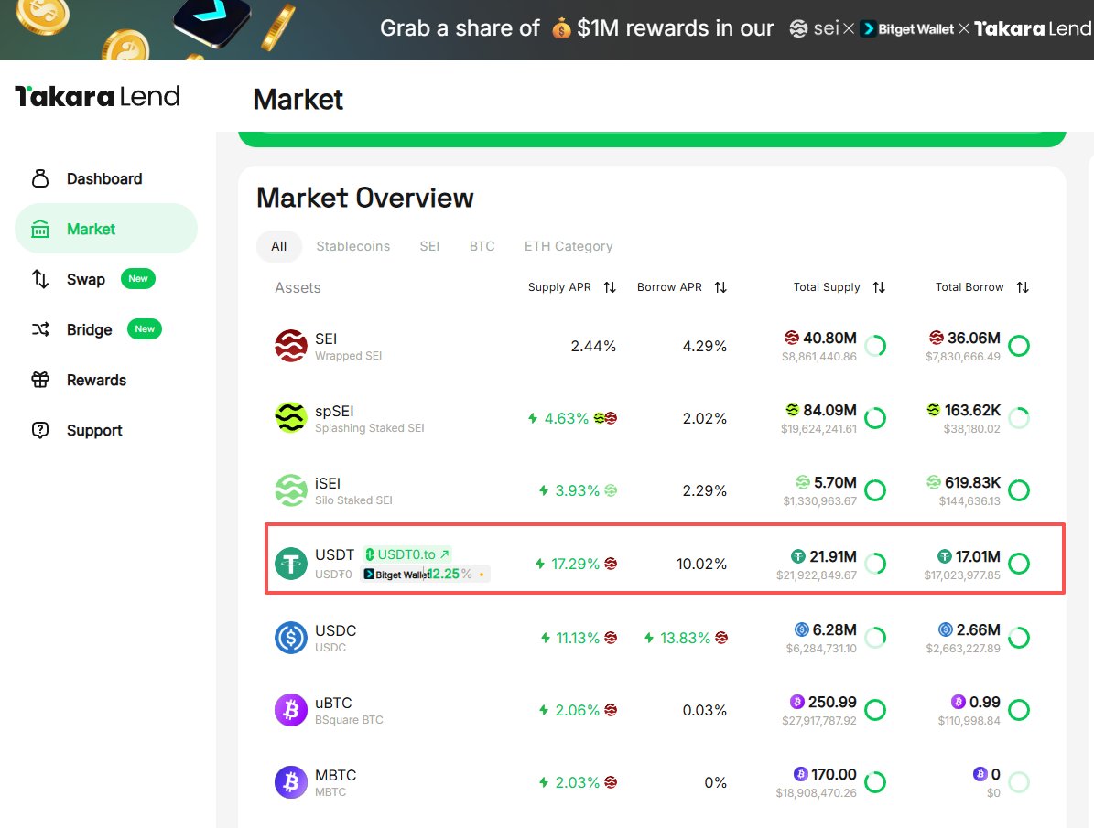Sort by Total Borrow arrows
This screenshot has height=828, width=1094.
click(1023, 287)
